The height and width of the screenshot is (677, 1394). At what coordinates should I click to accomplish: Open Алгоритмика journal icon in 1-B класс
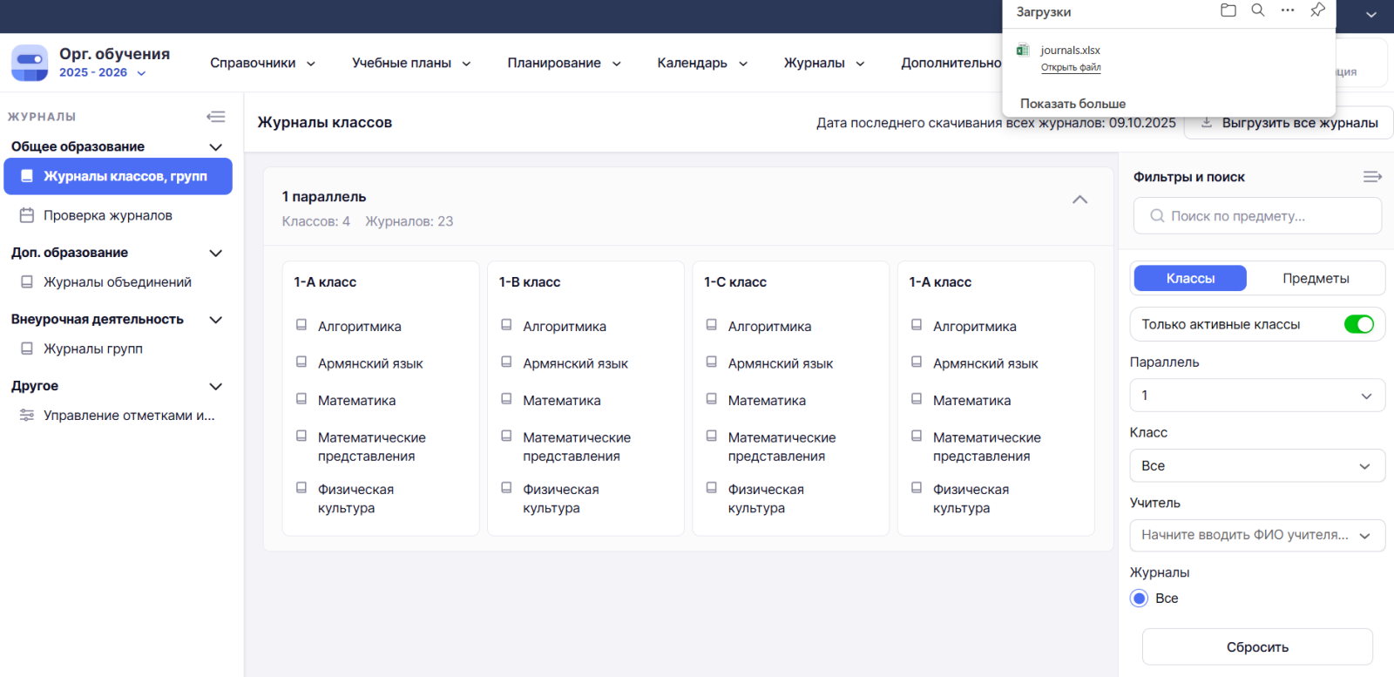click(x=506, y=326)
